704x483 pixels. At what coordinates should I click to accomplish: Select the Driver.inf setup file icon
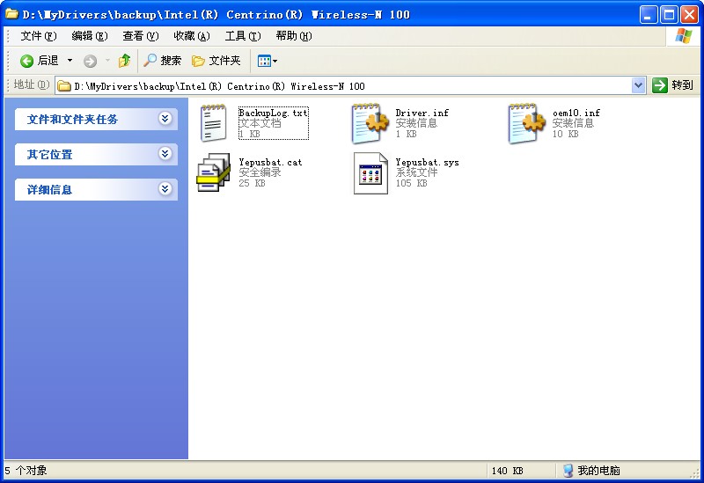coord(370,123)
